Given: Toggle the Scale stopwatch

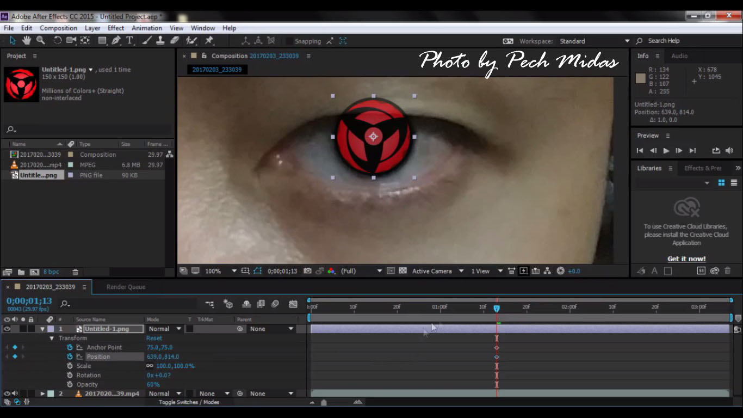Looking at the screenshot, I should 70,366.
